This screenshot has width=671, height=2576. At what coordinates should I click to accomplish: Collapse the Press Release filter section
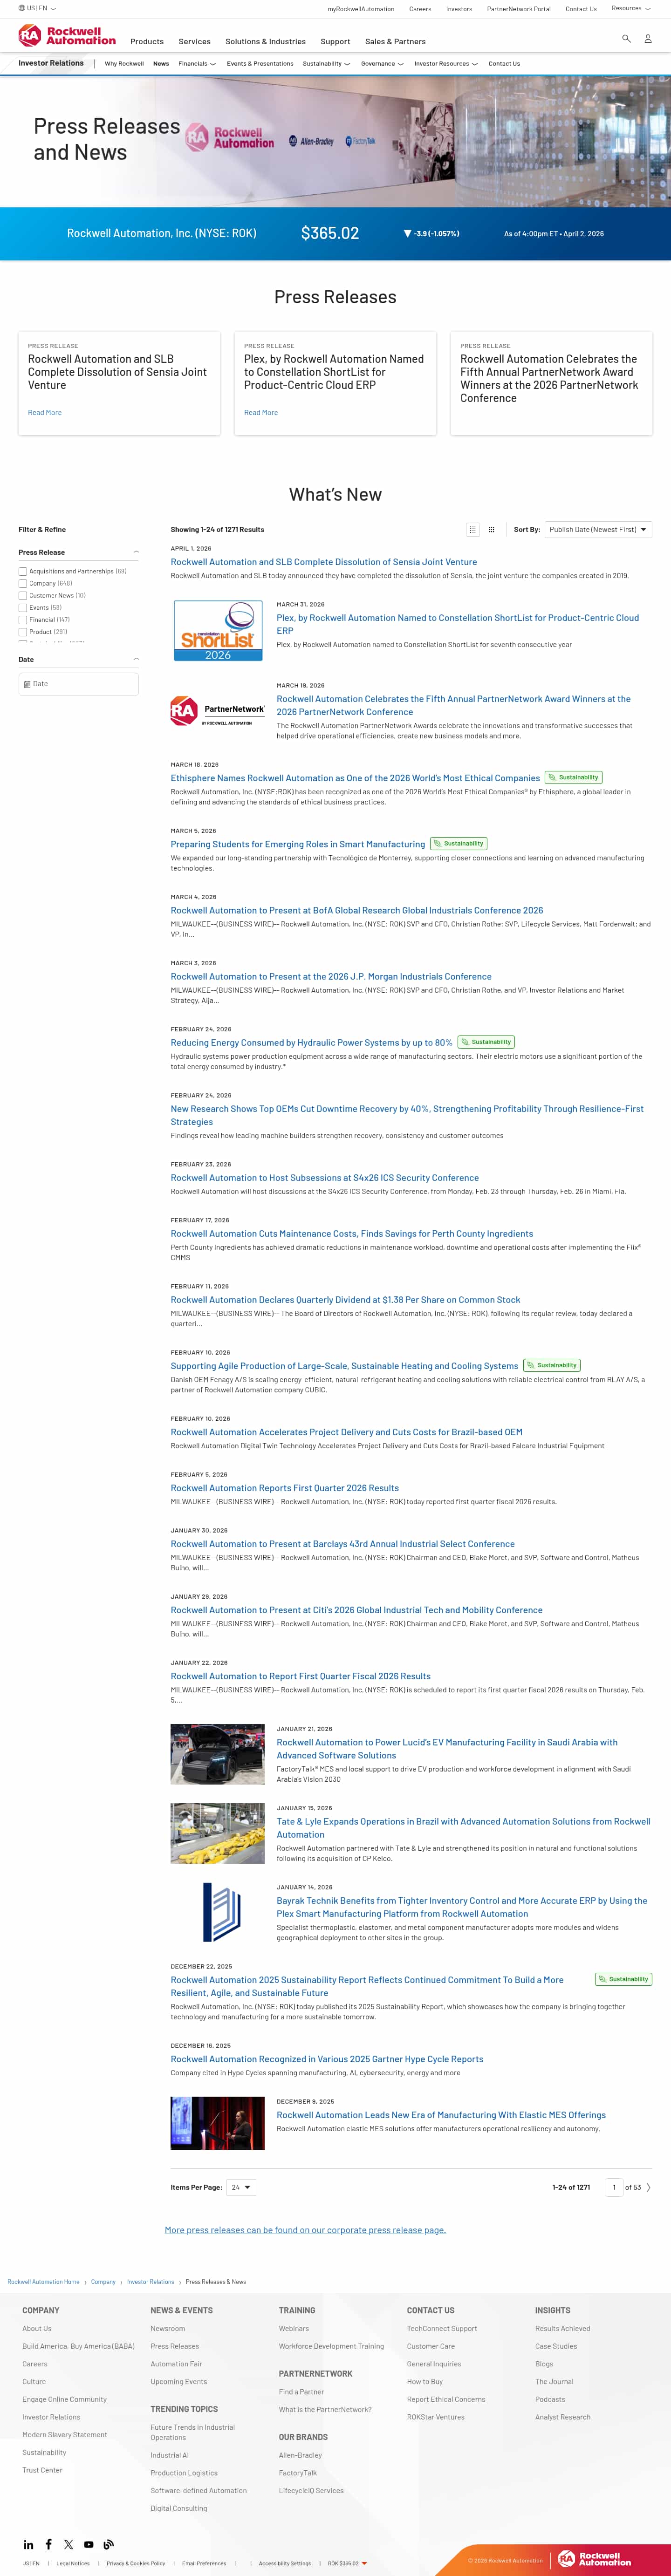(136, 552)
